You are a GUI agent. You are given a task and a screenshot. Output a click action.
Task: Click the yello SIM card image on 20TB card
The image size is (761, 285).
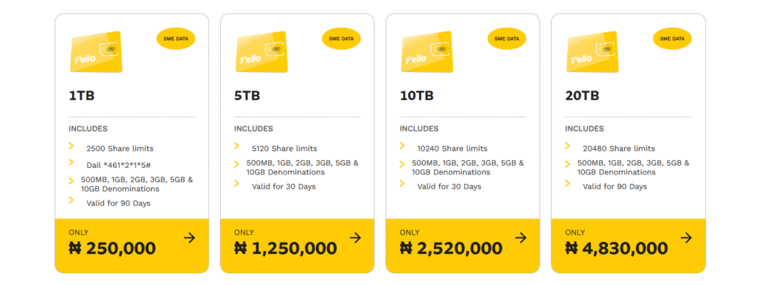click(592, 52)
